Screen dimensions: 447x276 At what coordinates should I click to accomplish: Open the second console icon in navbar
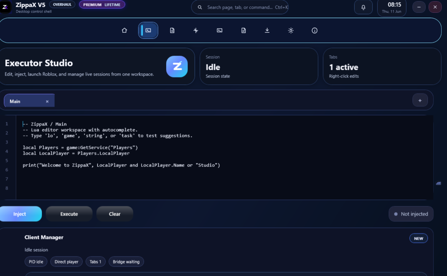click(x=219, y=31)
